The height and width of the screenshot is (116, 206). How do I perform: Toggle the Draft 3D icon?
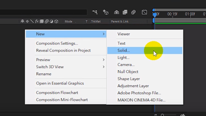pos(106,12)
